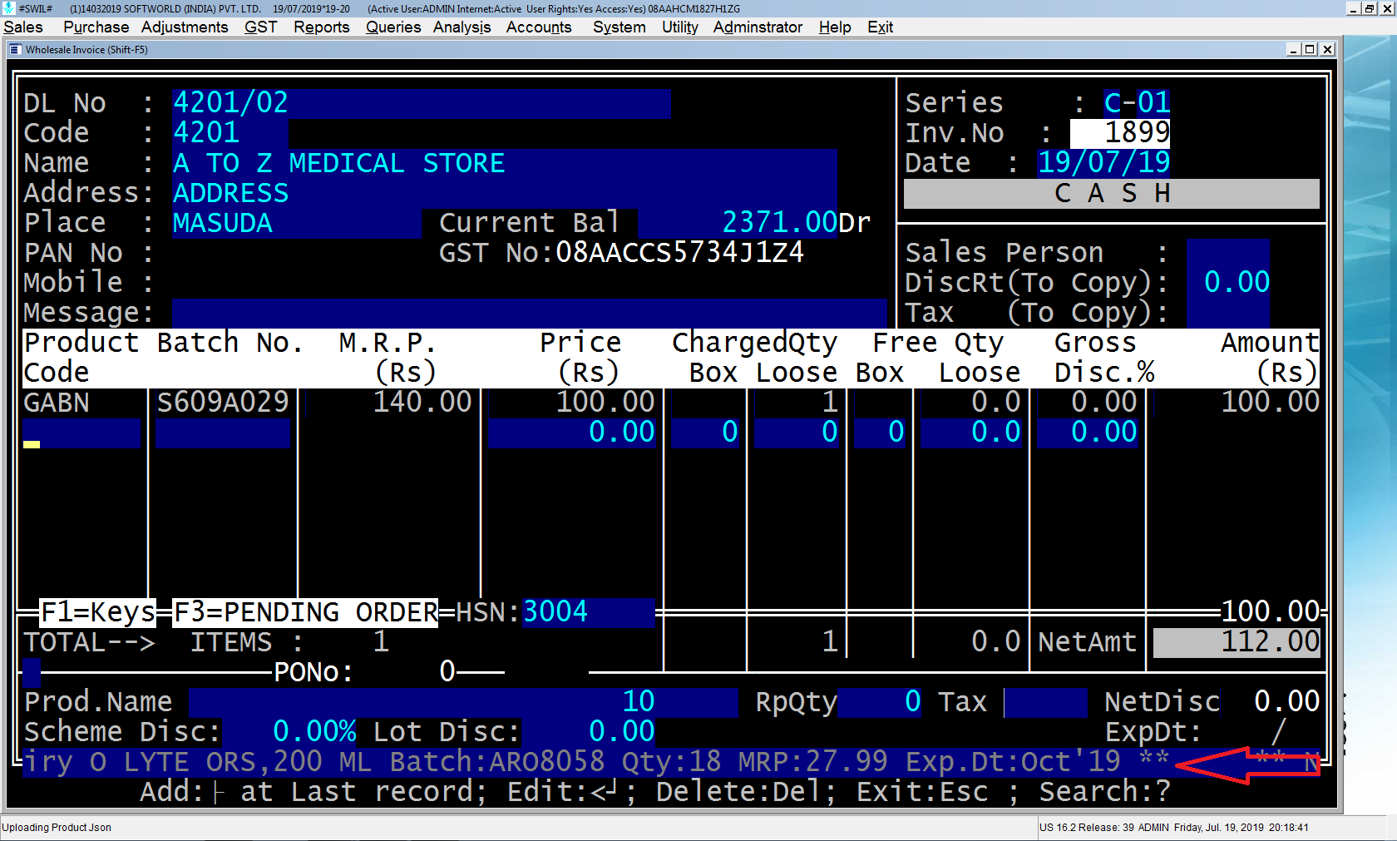The width and height of the screenshot is (1397, 841).
Task: Click the status bar date and time
Action: (x=1242, y=828)
